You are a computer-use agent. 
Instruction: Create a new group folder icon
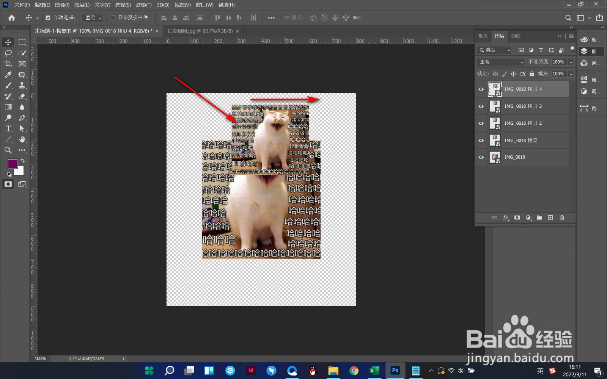coord(539,218)
